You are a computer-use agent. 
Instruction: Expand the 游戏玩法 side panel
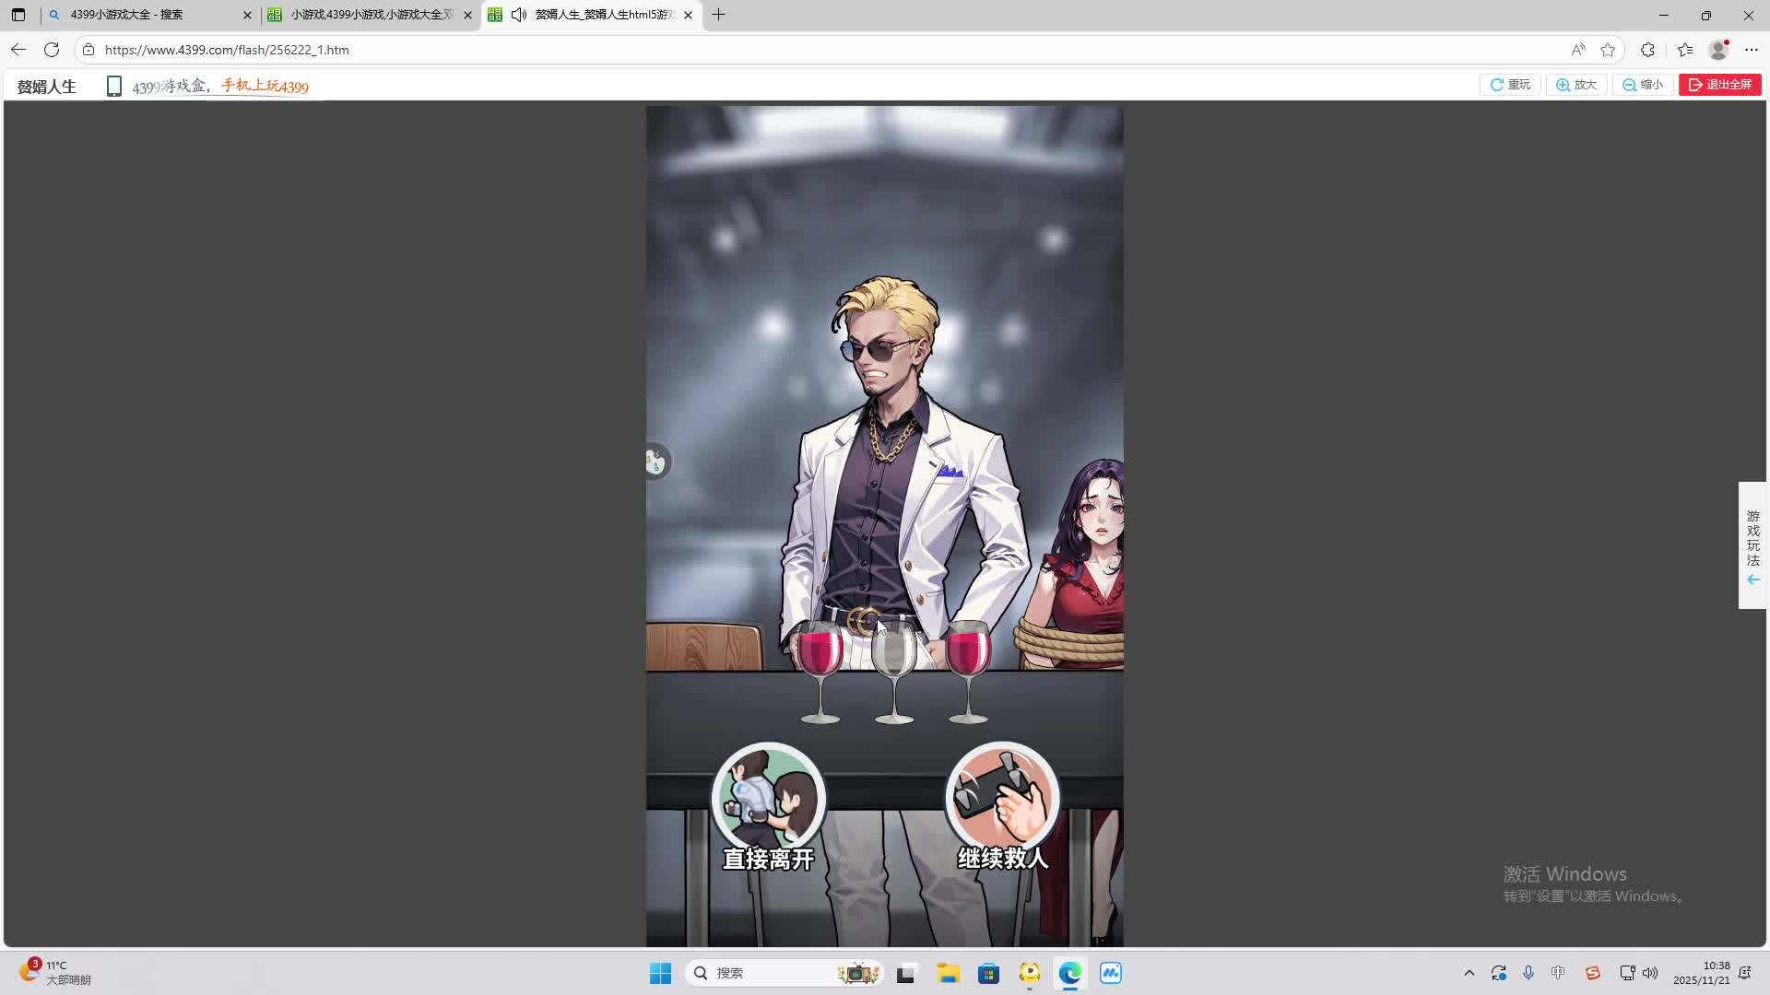pos(1752,544)
